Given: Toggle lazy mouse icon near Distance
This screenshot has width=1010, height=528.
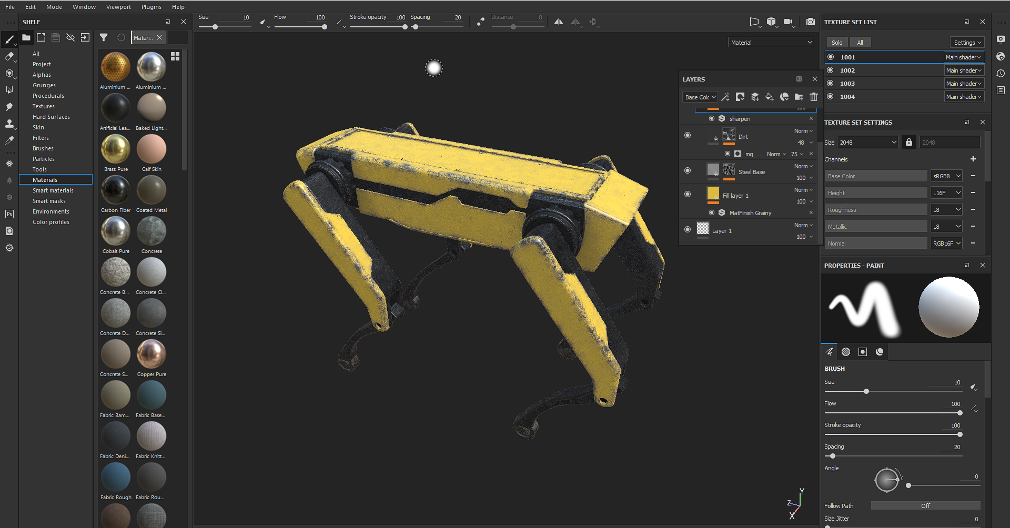Looking at the screenshot, I should (x=480, y=22).
